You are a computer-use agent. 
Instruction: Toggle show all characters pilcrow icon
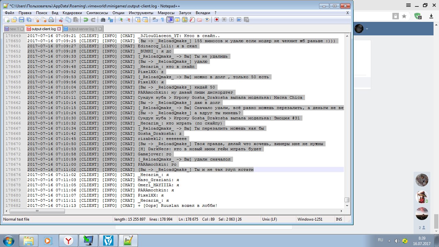162,20
